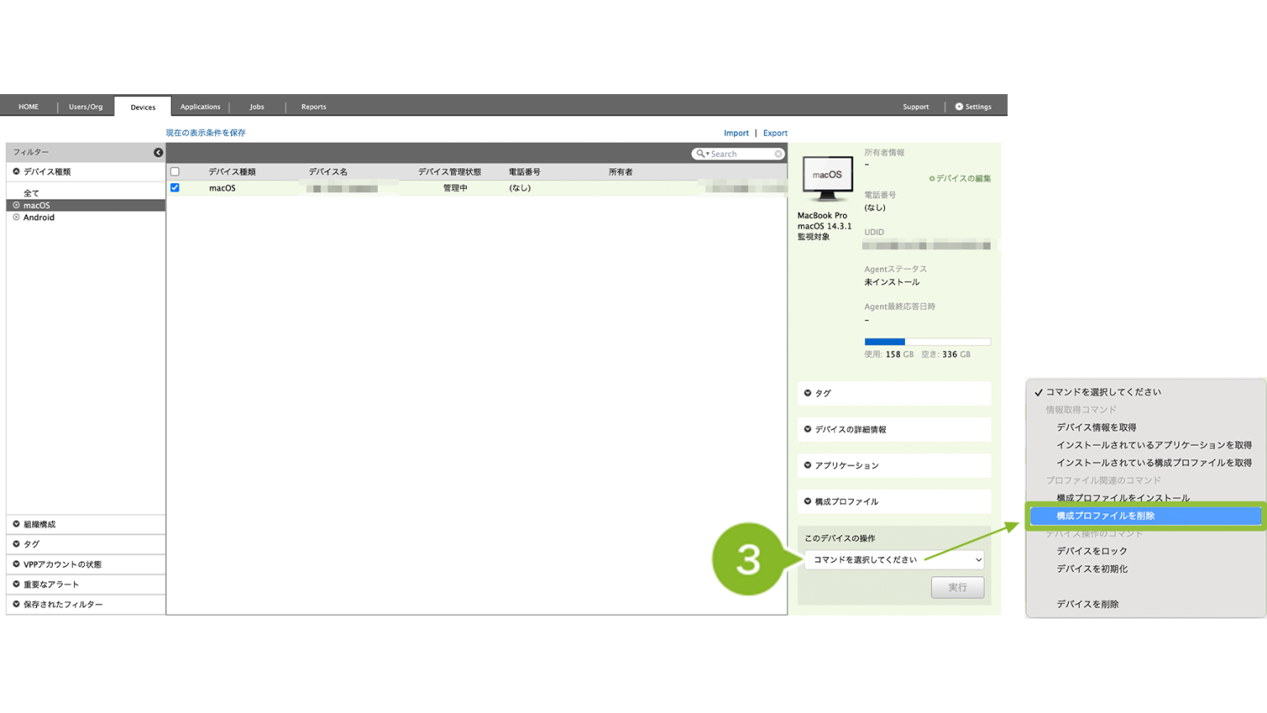
Task: Click the macOS monitor device image
Action: click(827, 178)
